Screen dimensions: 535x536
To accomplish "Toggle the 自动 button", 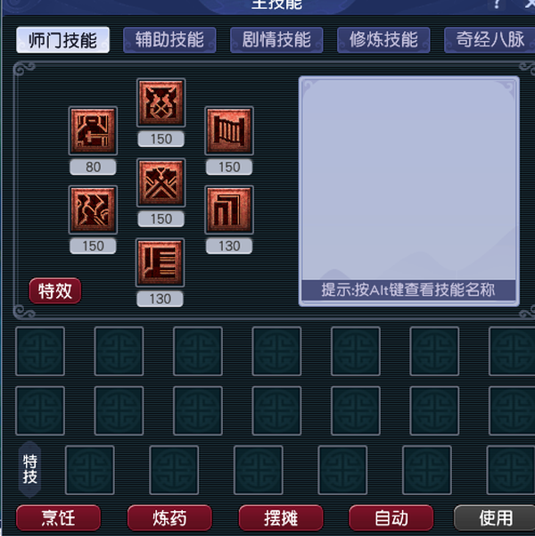I will [391, 518].
